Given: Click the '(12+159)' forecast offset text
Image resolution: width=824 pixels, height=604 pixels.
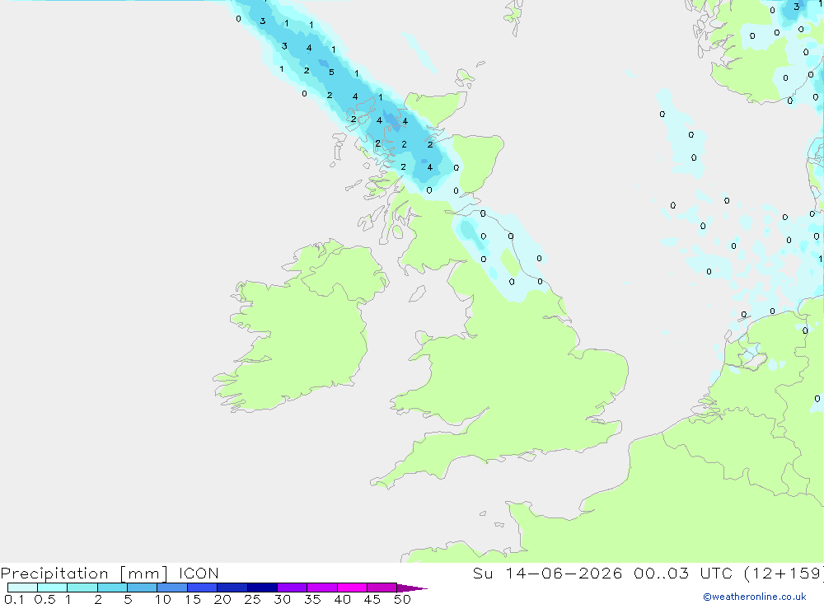Looking at the screenshot, I should tap(784, 573).
